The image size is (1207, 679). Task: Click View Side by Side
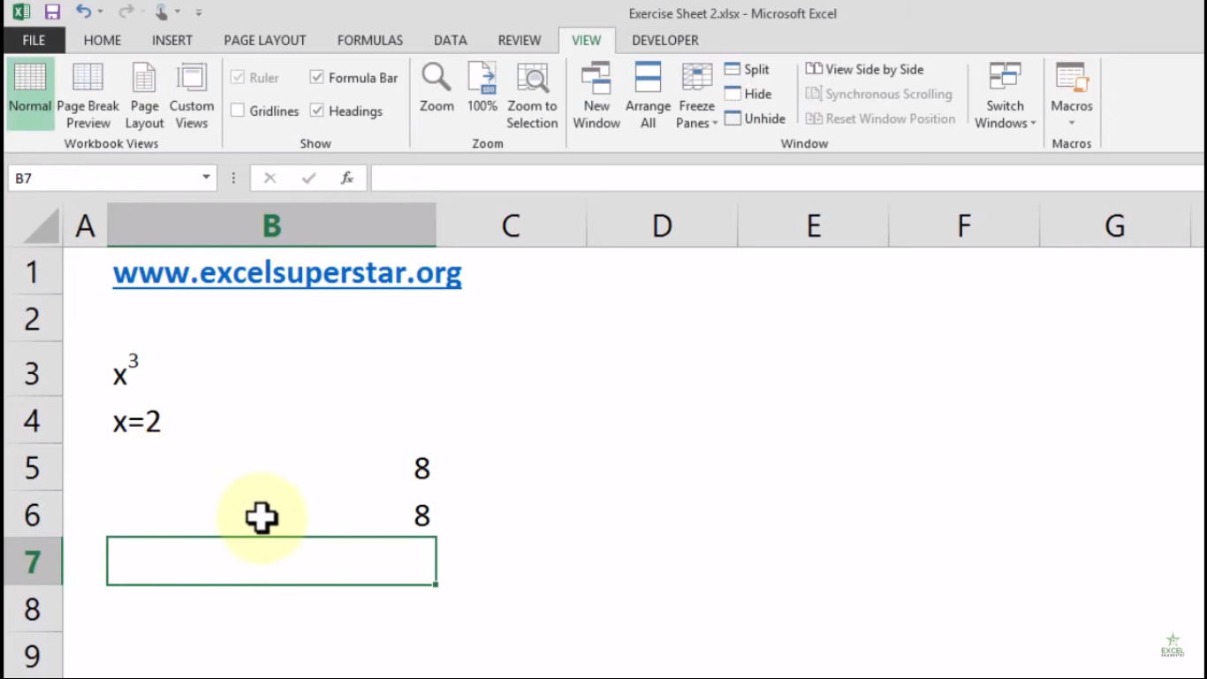(864, 69)
